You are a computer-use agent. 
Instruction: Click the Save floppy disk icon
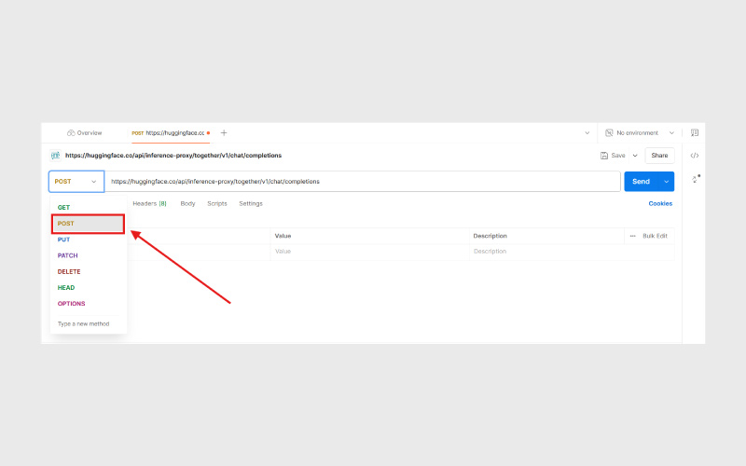[x=602, y=156]
